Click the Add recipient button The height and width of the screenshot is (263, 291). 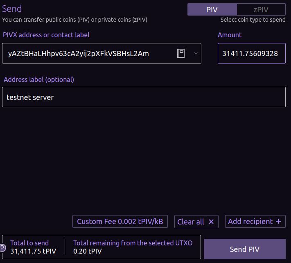(x=250, y=222)
